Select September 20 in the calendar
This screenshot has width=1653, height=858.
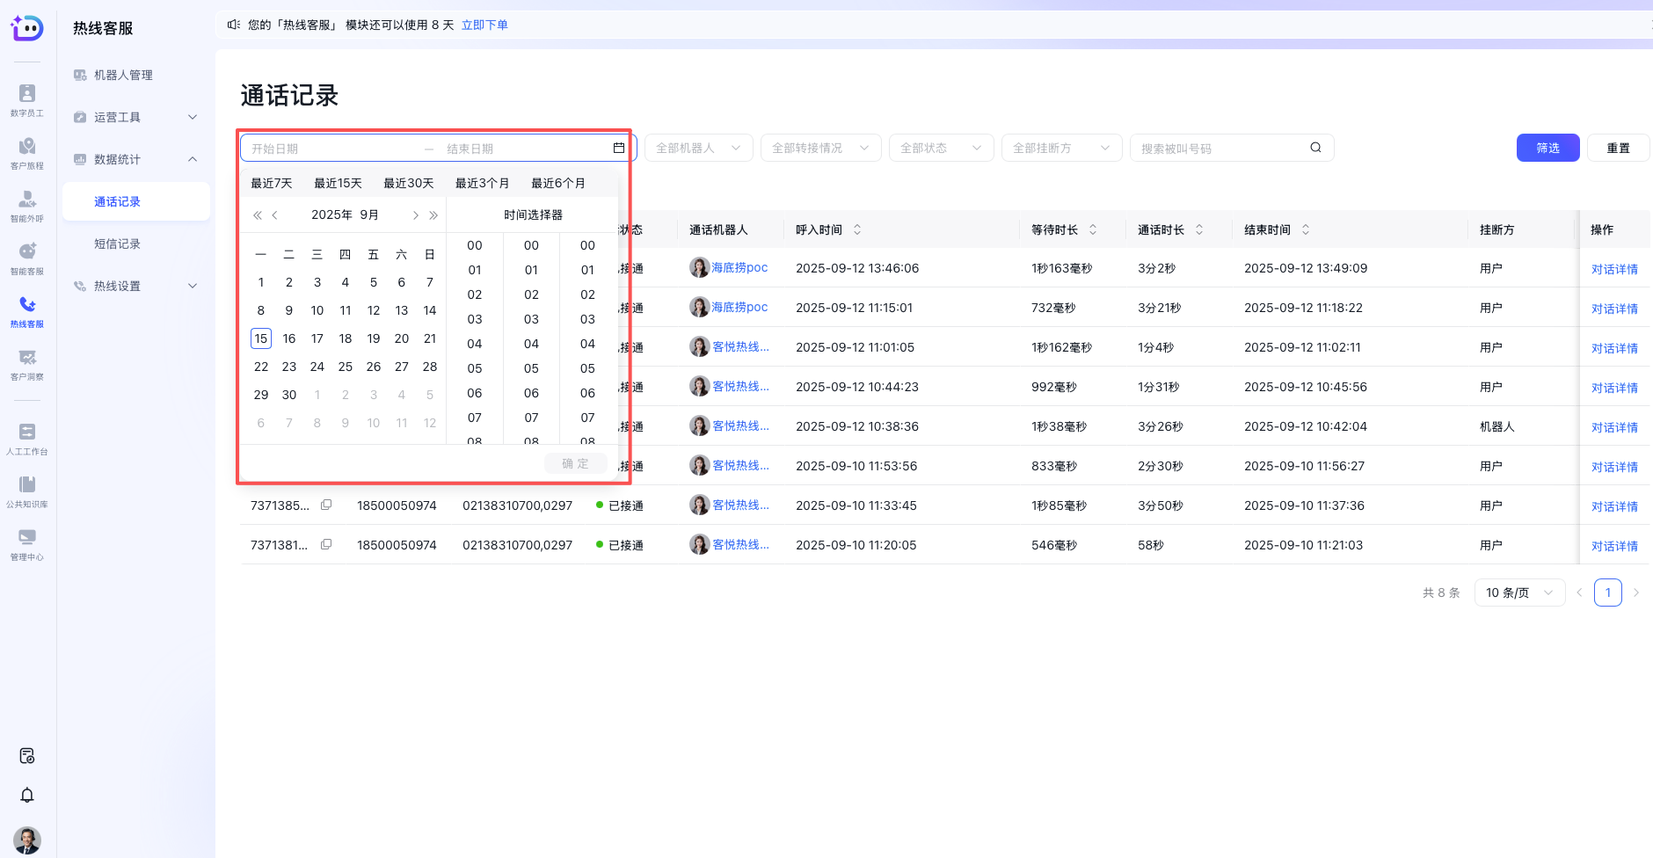[x=402, y=338]
